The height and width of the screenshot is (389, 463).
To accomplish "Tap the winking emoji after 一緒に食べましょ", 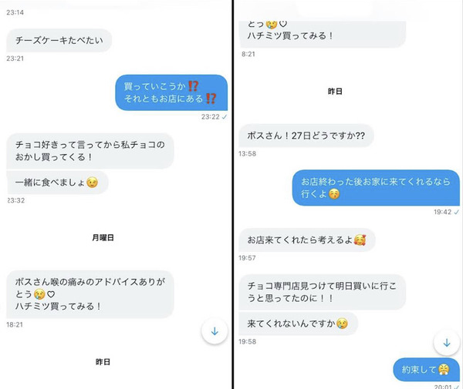I will 92,183.
